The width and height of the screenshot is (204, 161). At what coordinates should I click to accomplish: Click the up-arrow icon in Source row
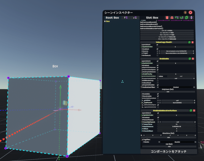pos(159,51)
